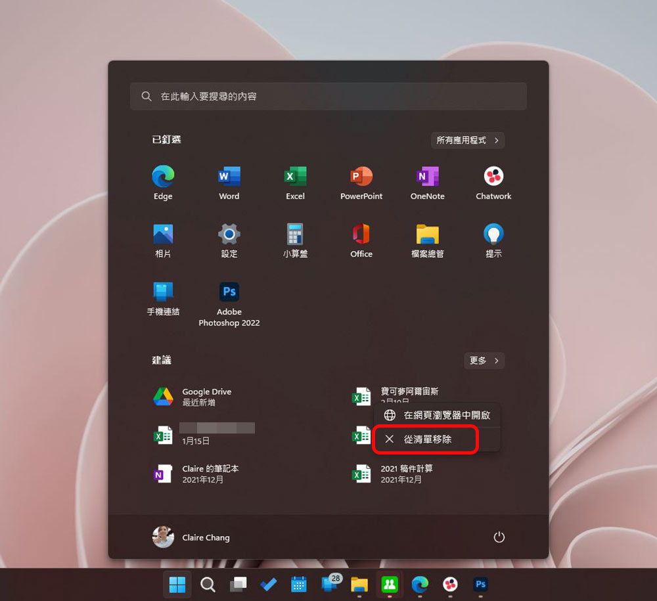This screenshot has height=601, width=657.
Task: Launch the 小算盤 calculator app
Action: pos(296,240)
